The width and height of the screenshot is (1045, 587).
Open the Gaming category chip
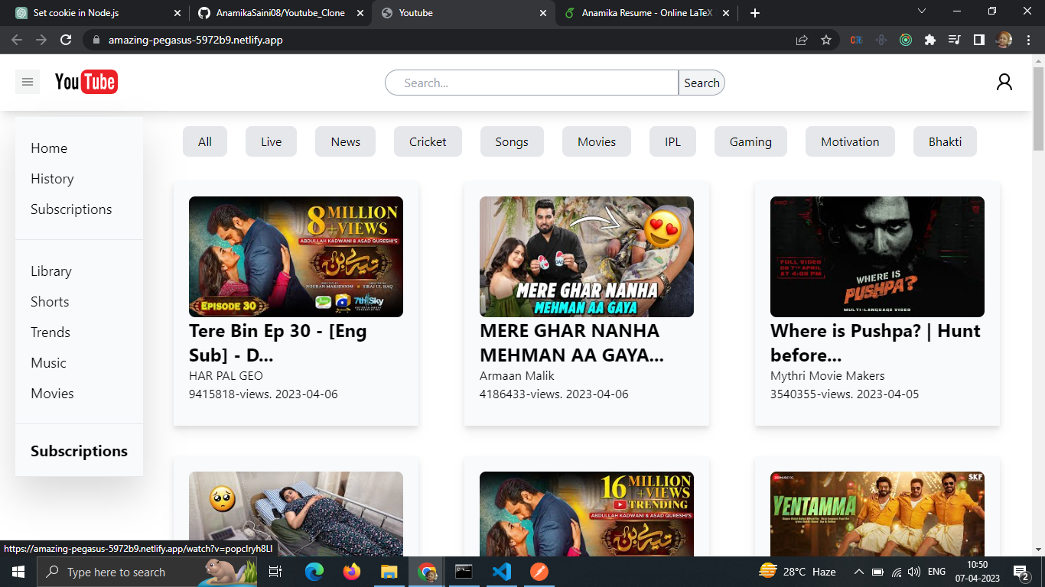tap(750, 141)
